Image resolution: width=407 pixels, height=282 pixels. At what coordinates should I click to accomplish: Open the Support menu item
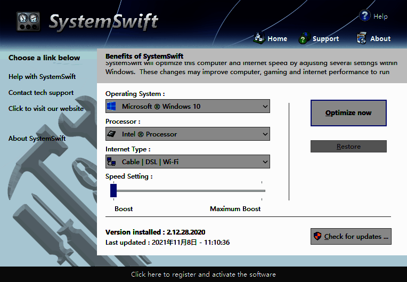pyautogui.click(x=325, y=39)
